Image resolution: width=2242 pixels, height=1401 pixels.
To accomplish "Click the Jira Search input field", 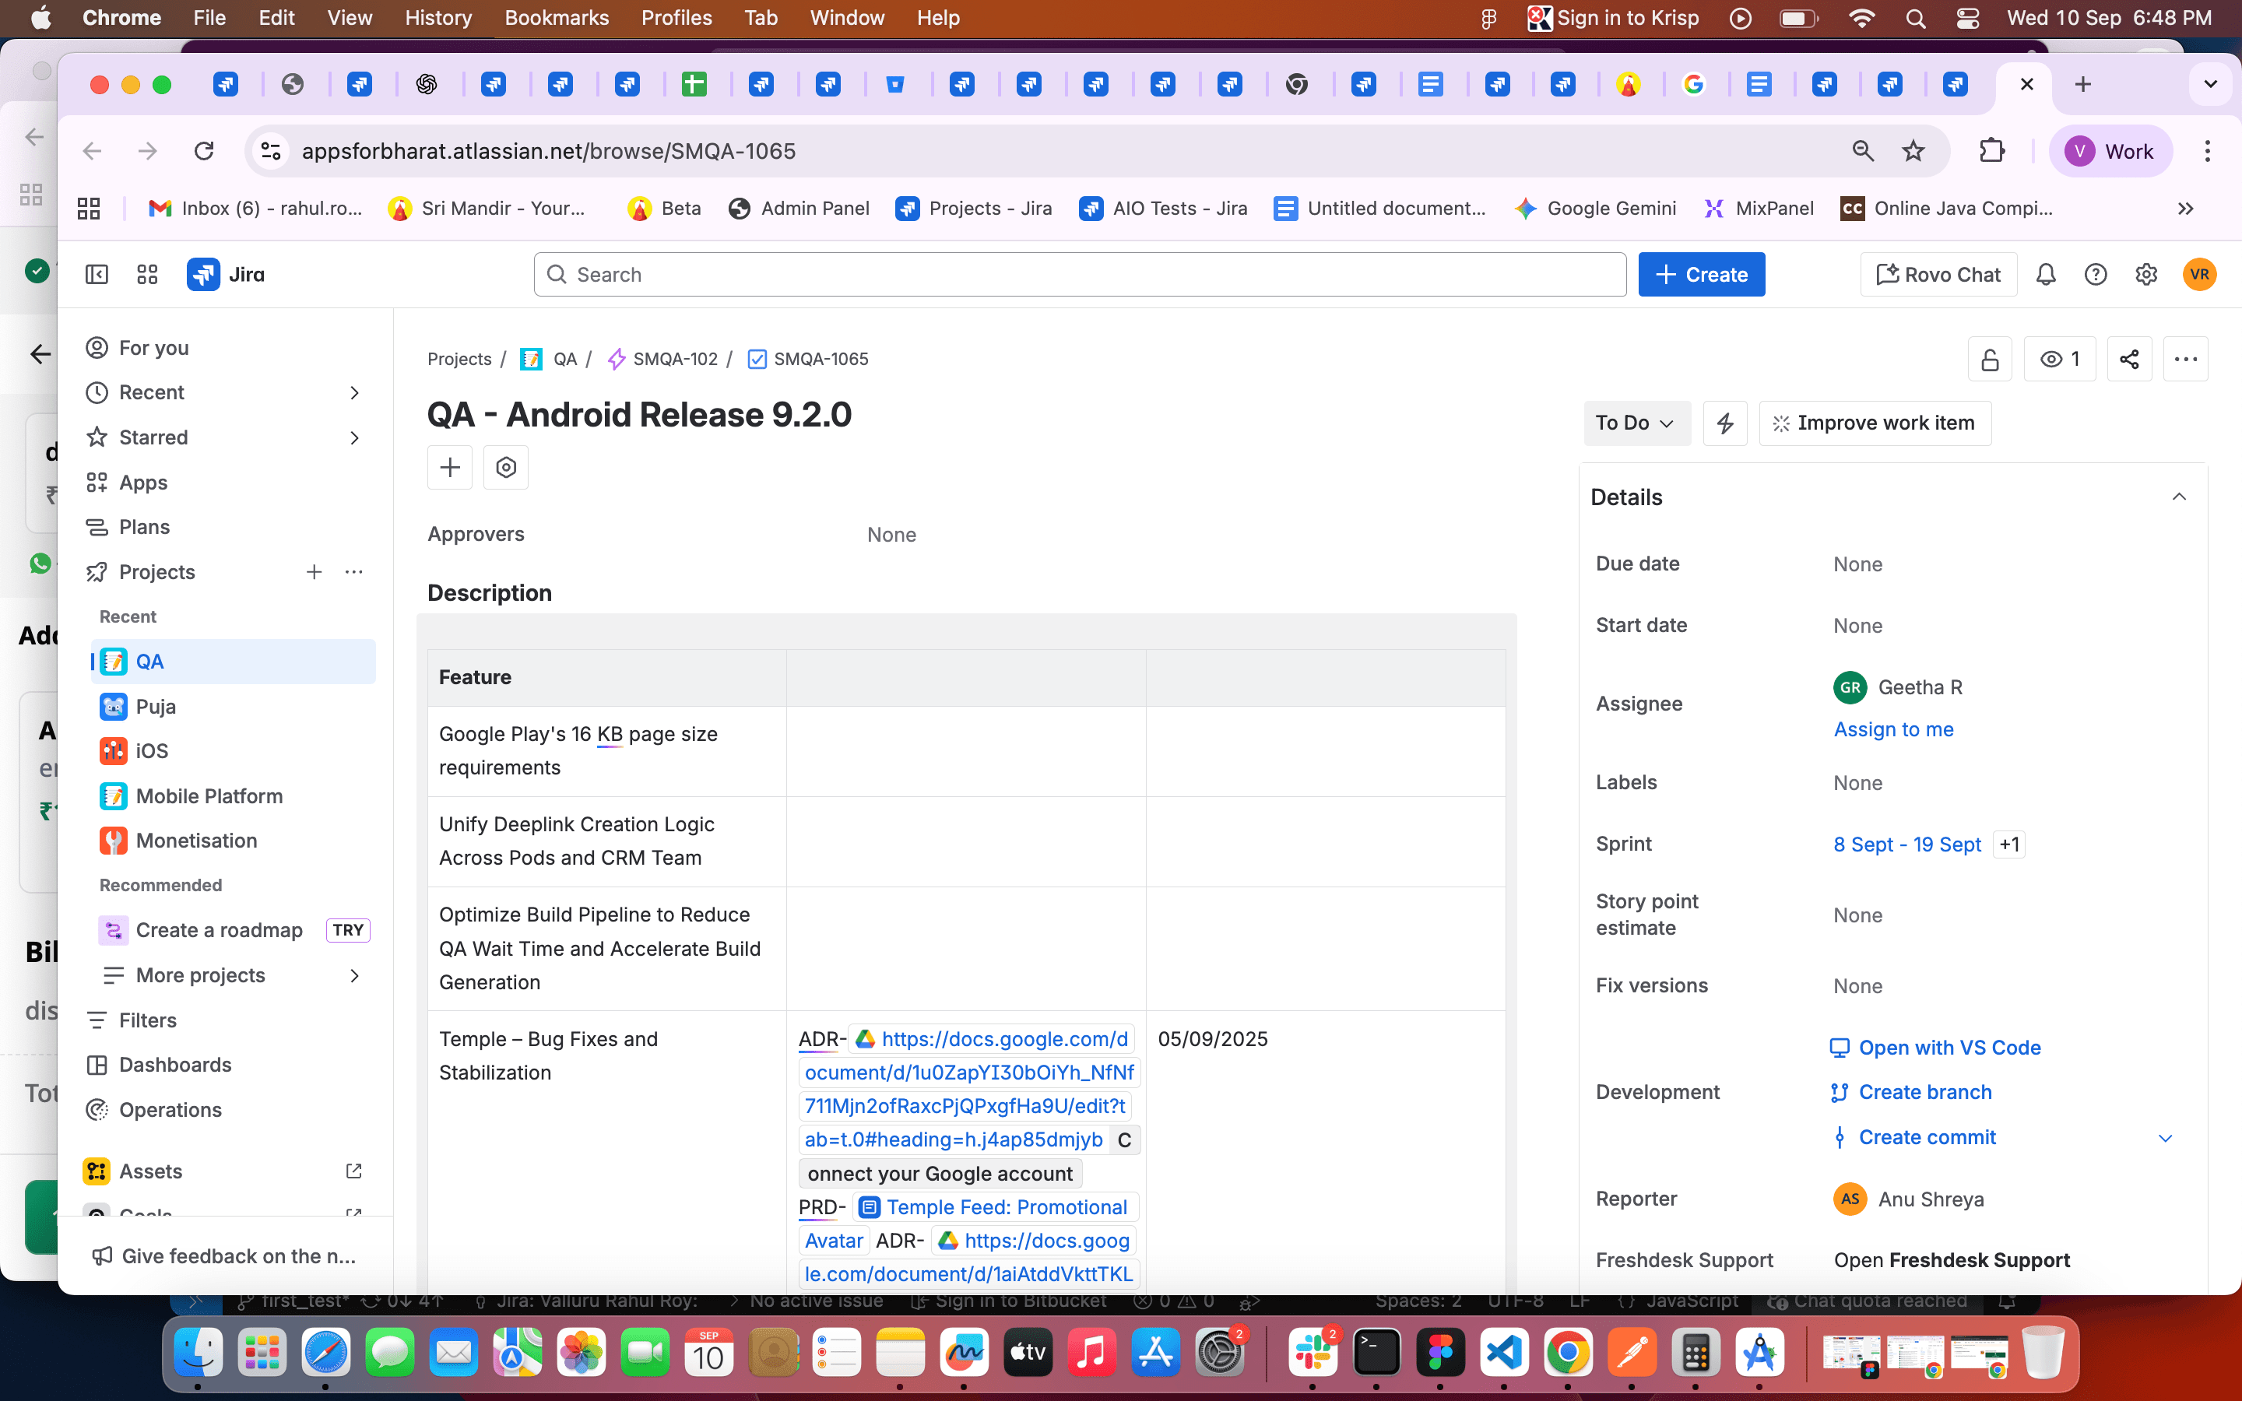I will click(x=1079, y=274).
